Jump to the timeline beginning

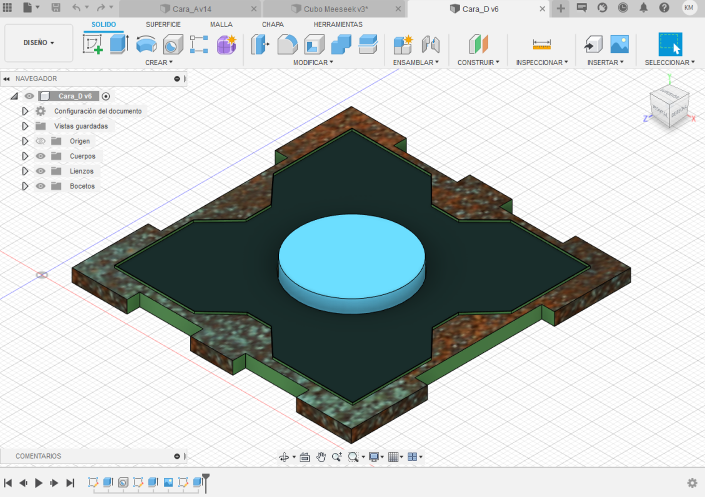(8, 483)
